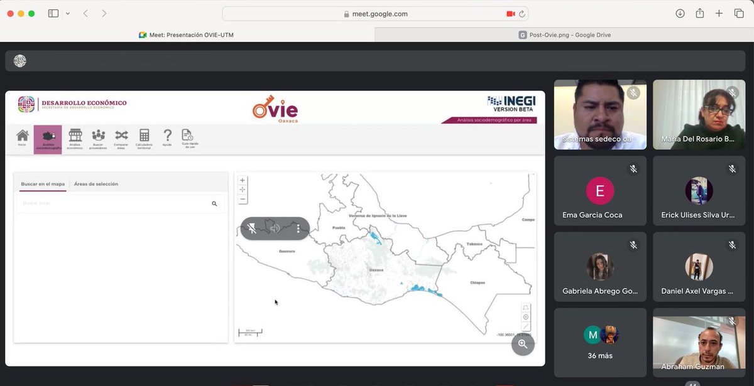Click muted mic icon on Abraham Guzman tile
754x386 pixels.
(732, 321)
